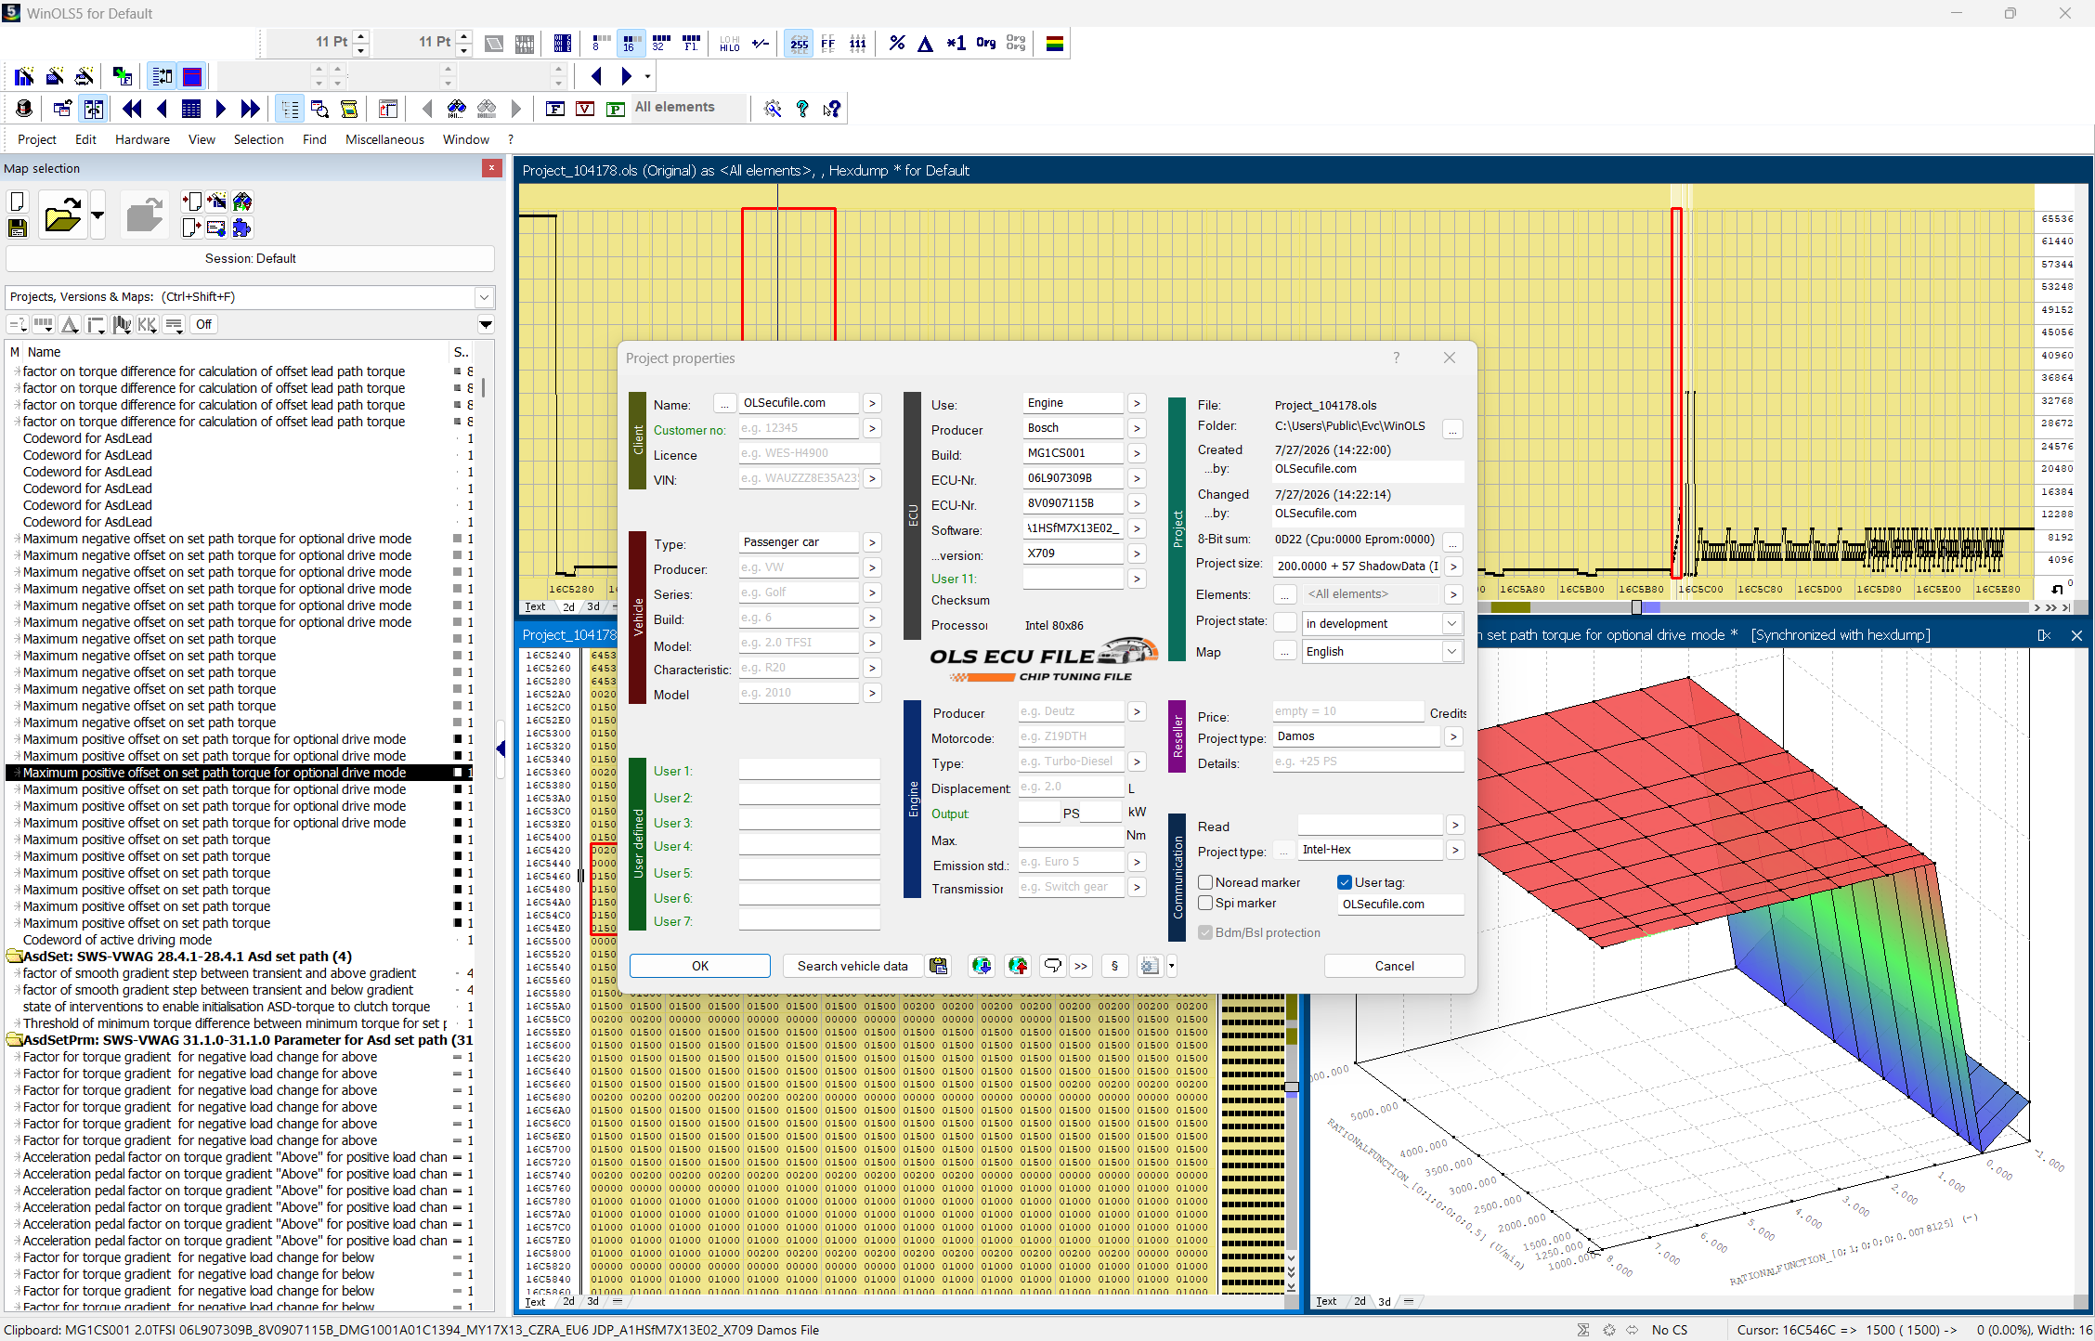
Task: Click the red V version view icon
Action: click(585, 109)
